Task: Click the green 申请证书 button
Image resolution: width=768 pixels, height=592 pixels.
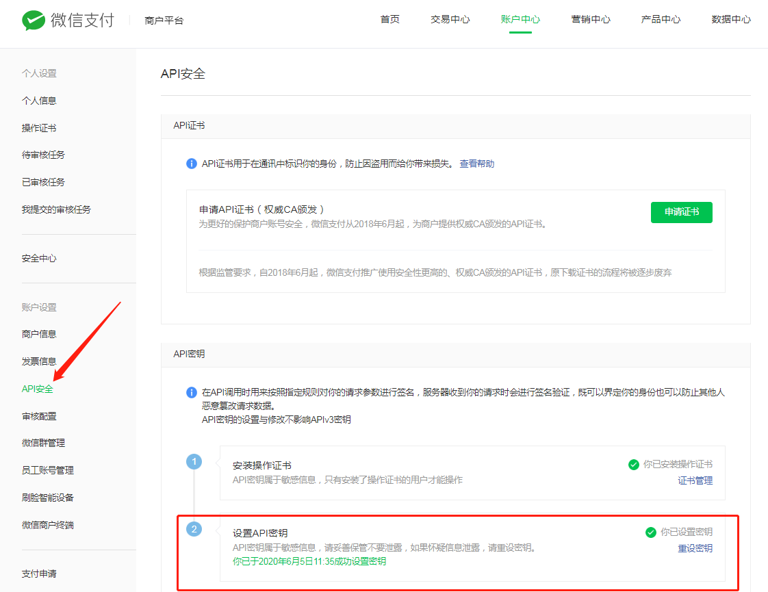Action: 681,212
